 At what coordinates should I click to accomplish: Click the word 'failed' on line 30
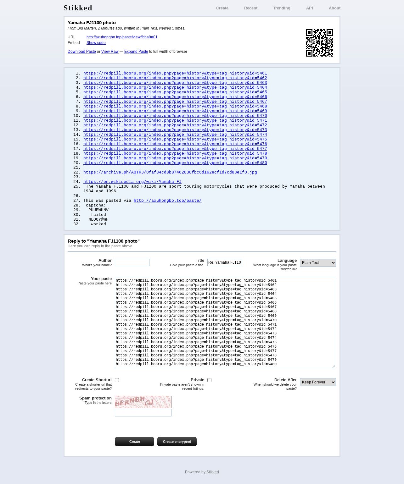pos(98,215)
